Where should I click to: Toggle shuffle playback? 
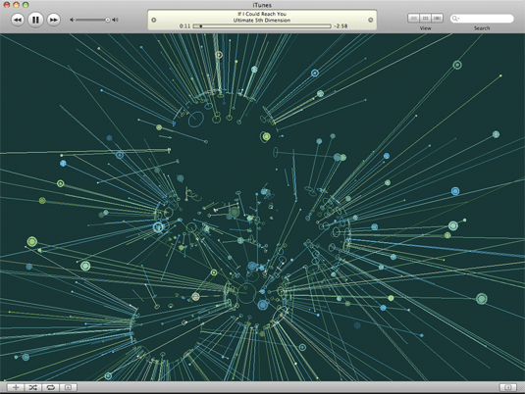tap(33, 387)
